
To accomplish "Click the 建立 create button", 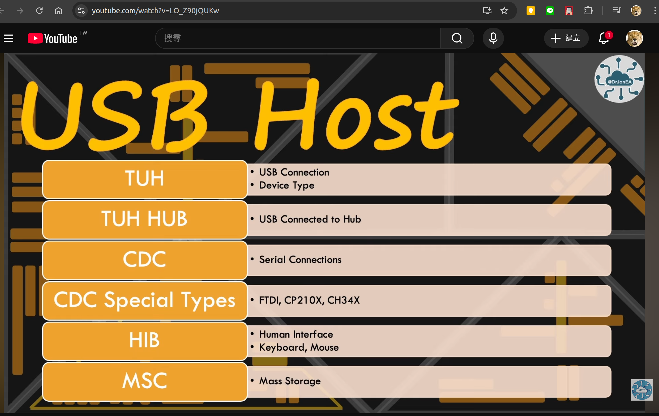I will coord(566,38).
